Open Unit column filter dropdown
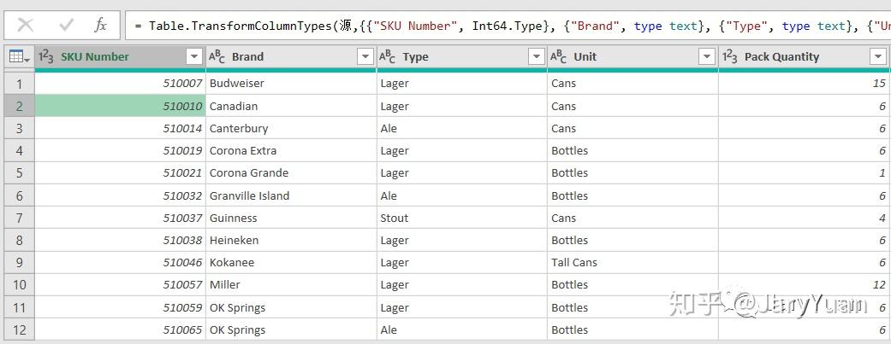This screenshot has width=891, height=344. 707,57
